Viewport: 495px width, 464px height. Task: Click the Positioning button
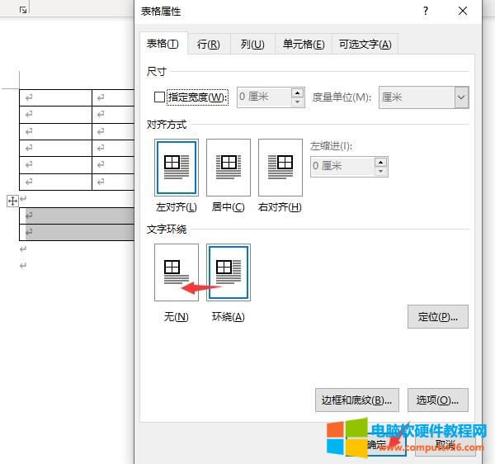(437, 316)
